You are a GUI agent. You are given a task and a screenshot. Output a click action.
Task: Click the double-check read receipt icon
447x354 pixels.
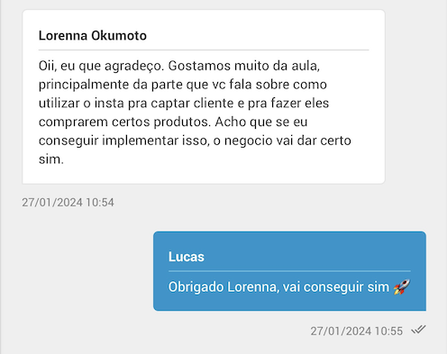(419, 330)
